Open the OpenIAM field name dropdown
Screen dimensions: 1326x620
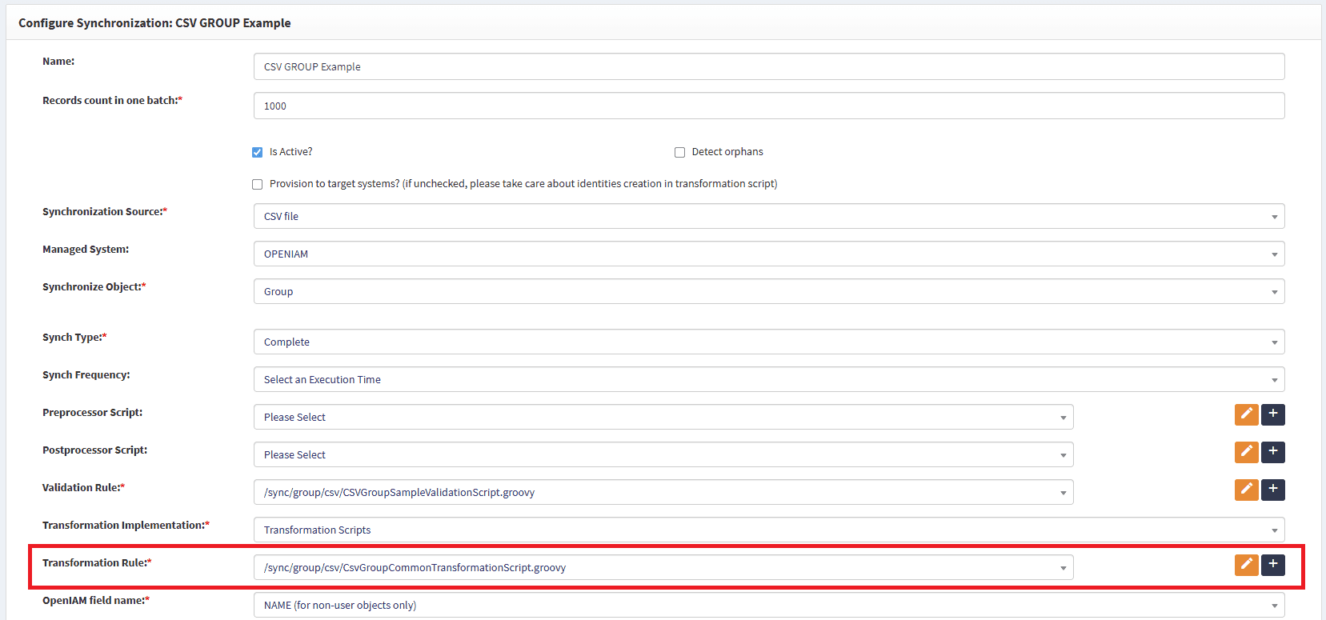(768, 605)
